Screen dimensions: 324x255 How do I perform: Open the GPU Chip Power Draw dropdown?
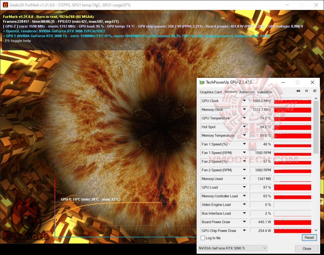(x=244, y=230)
